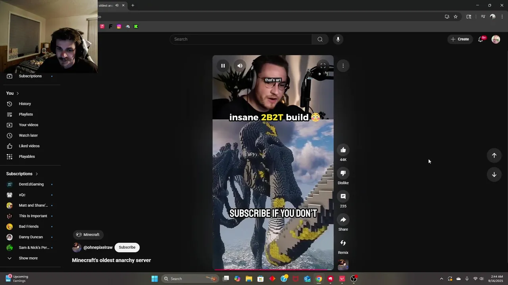Open the black F bookmark
This screenshot has height=285, width=508.
point(110,27)
